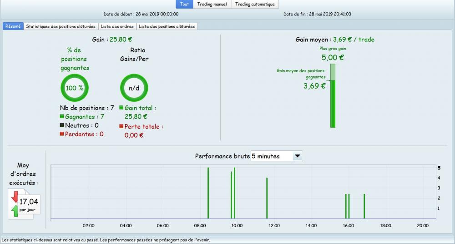Click the Plus gros gain 5,00 € value
This screenshot has height=244, width=455.
click(333, 57)
